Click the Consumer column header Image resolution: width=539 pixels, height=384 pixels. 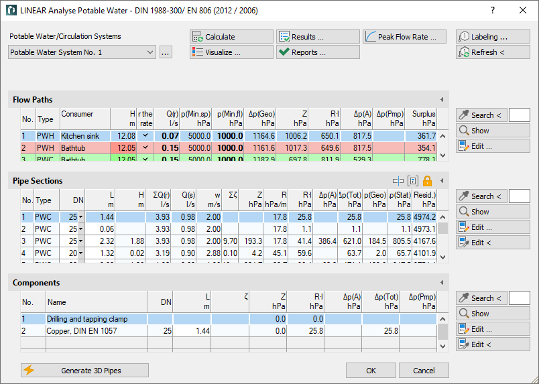[85, 119]
